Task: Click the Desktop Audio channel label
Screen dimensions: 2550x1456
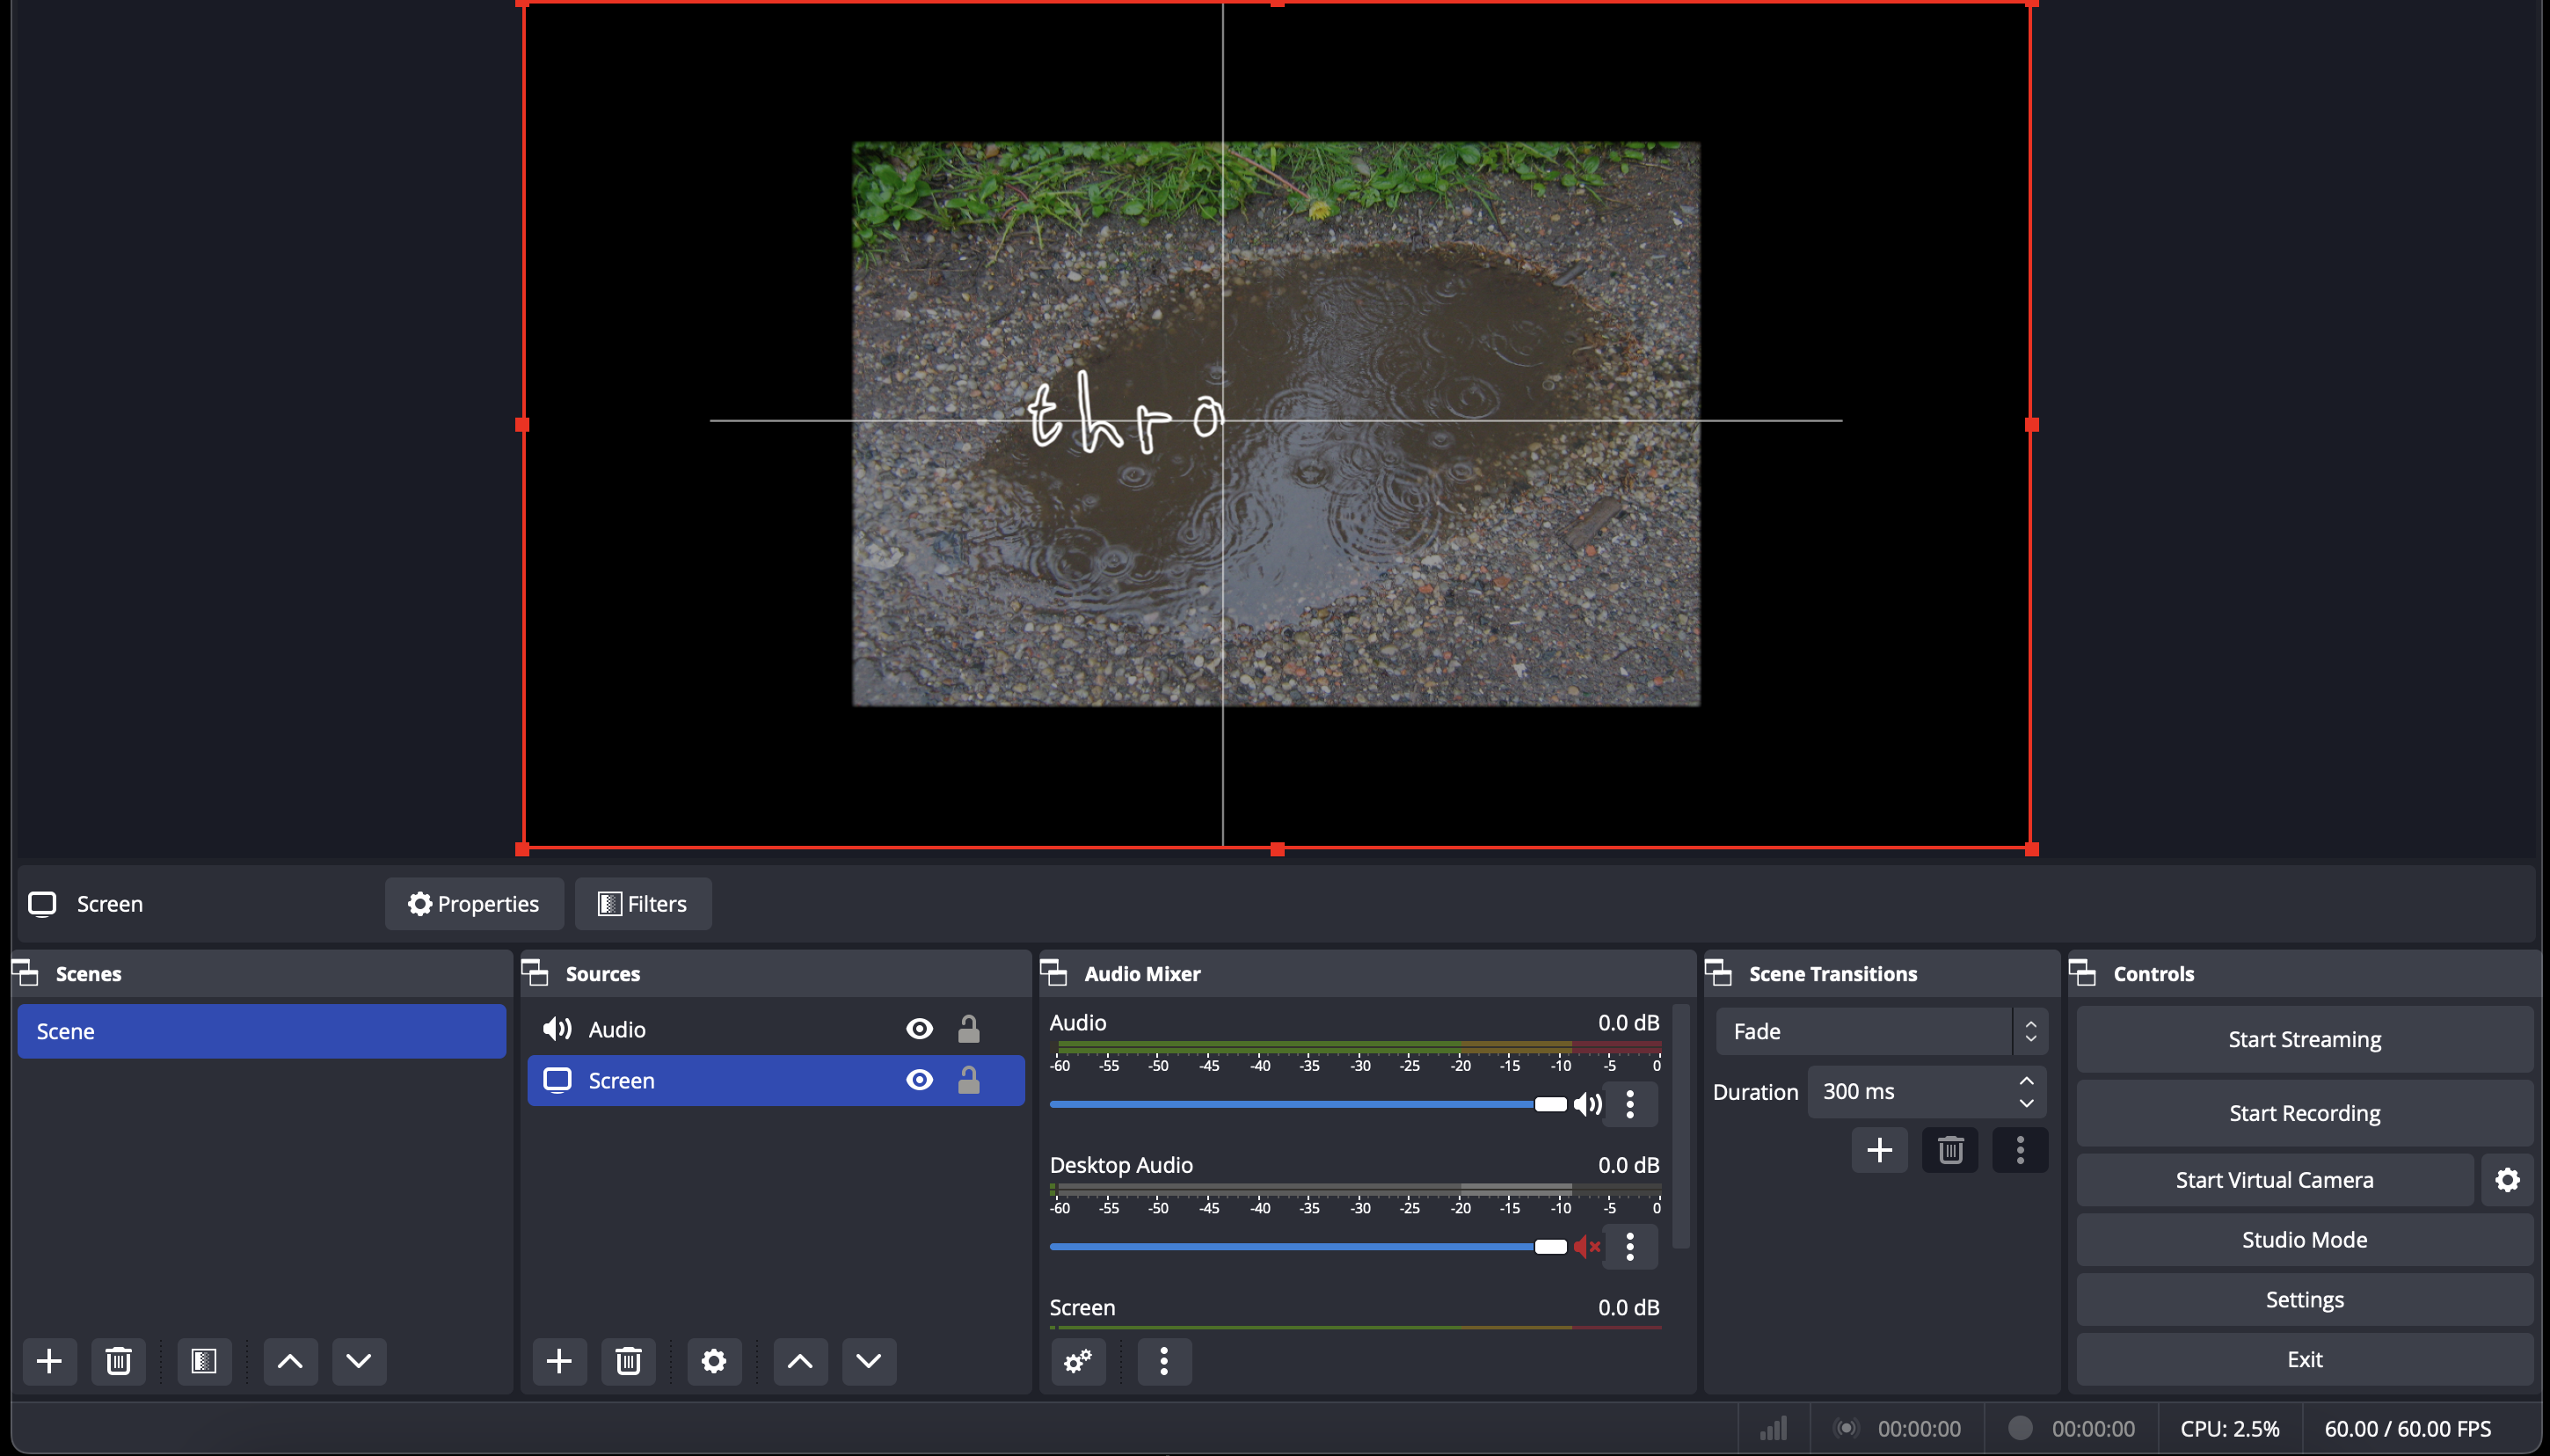Action: pos(1121,1165)
